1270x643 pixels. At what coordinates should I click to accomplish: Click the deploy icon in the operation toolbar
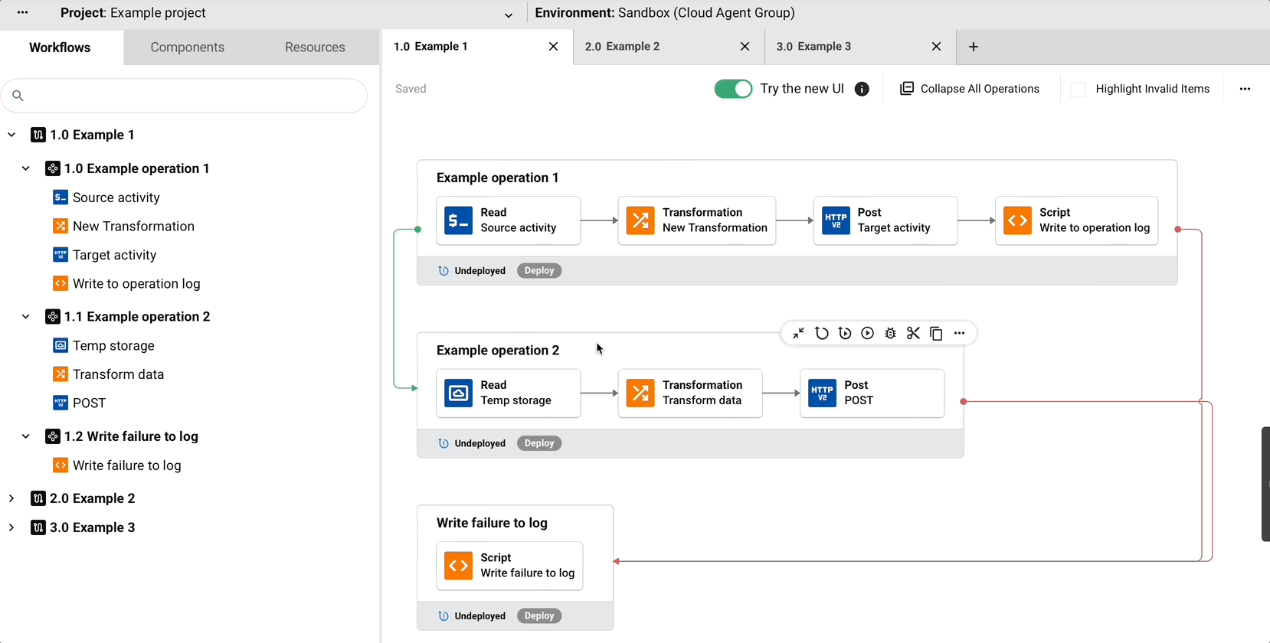click(x=821, y=333)
